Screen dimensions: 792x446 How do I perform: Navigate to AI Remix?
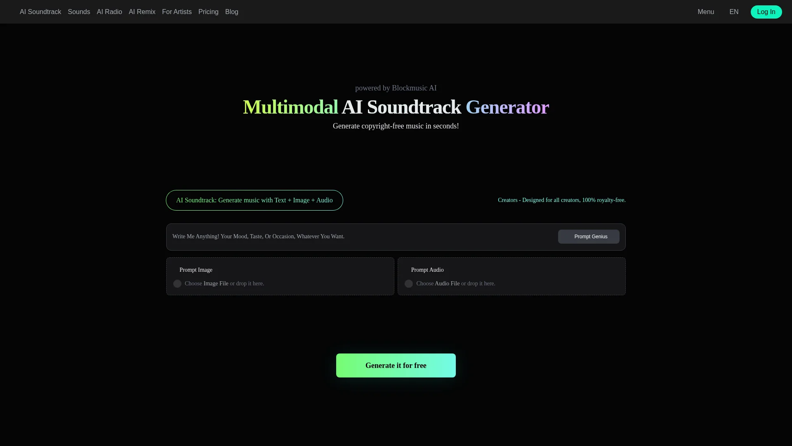pyautogui.click(x=142, y=12)
